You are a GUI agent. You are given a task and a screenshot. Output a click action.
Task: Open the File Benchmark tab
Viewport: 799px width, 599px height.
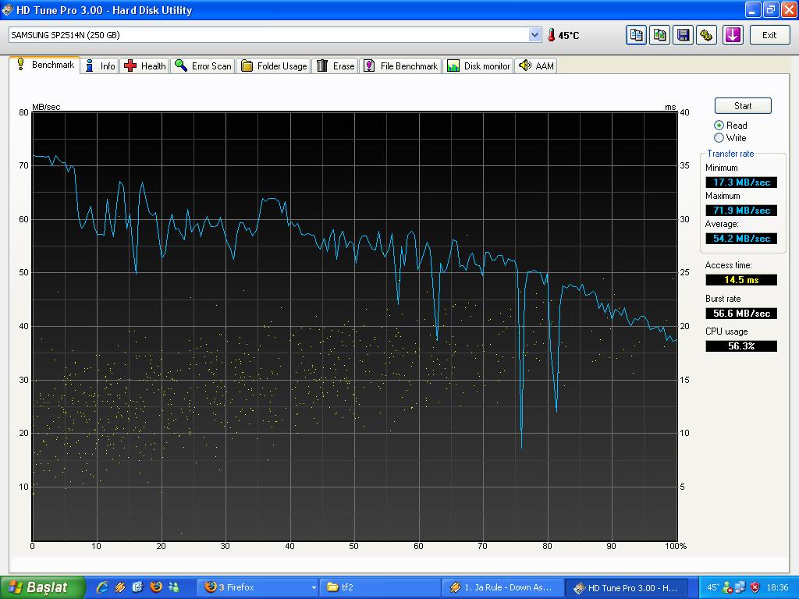(401, 66)
